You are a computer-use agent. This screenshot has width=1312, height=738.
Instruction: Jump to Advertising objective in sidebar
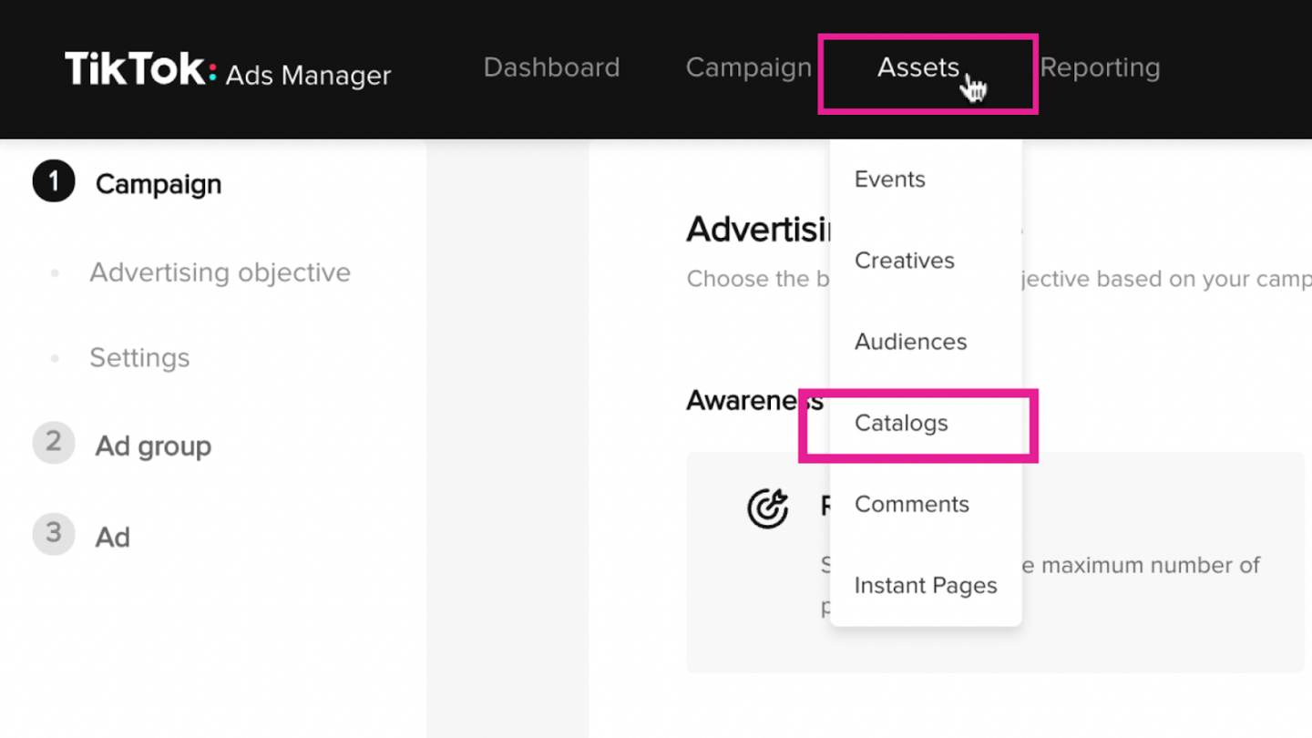pos(220,272)
